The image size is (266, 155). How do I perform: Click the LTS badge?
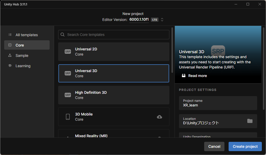click(x=155, y=20)
